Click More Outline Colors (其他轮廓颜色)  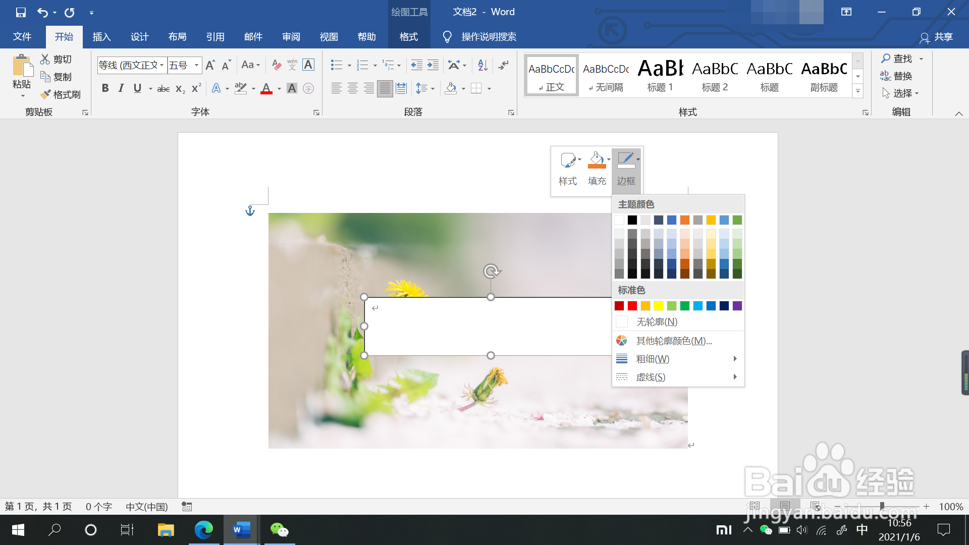[x=674, y=341]
